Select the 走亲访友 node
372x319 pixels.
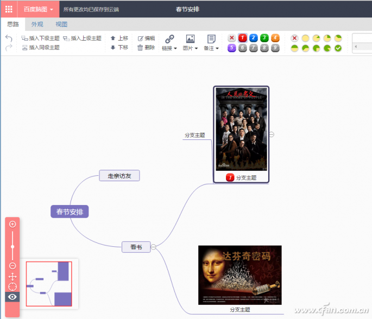119,176
